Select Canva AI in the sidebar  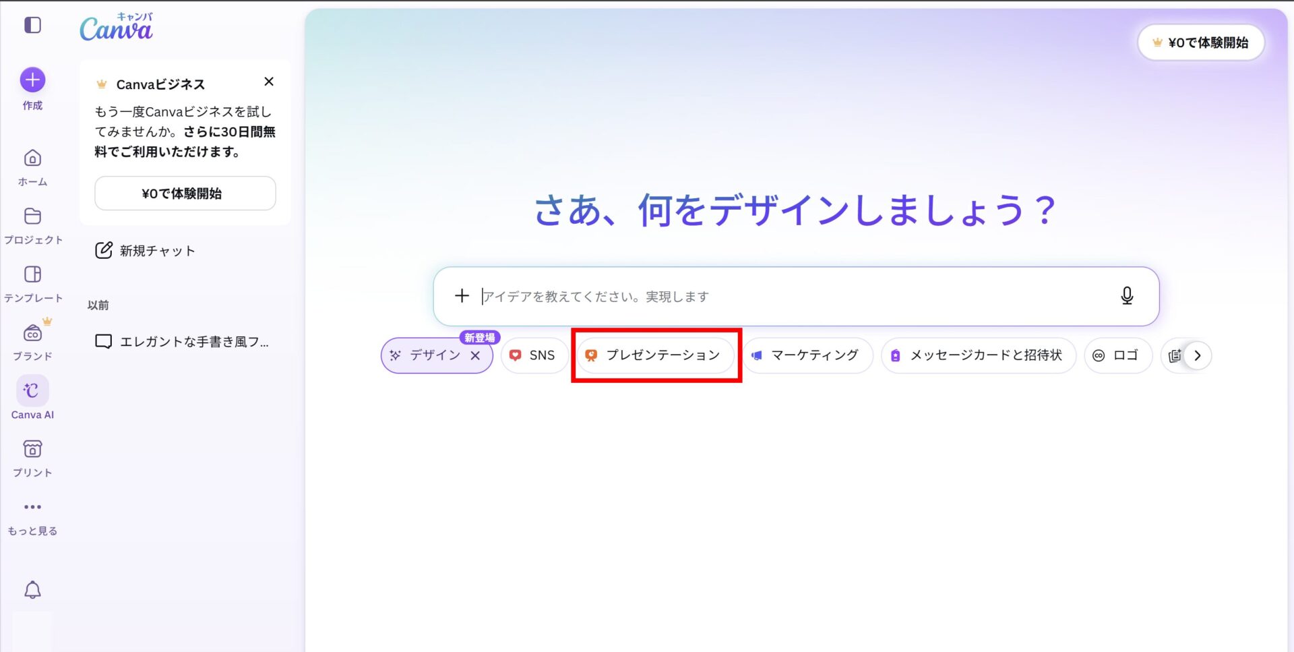32,398
